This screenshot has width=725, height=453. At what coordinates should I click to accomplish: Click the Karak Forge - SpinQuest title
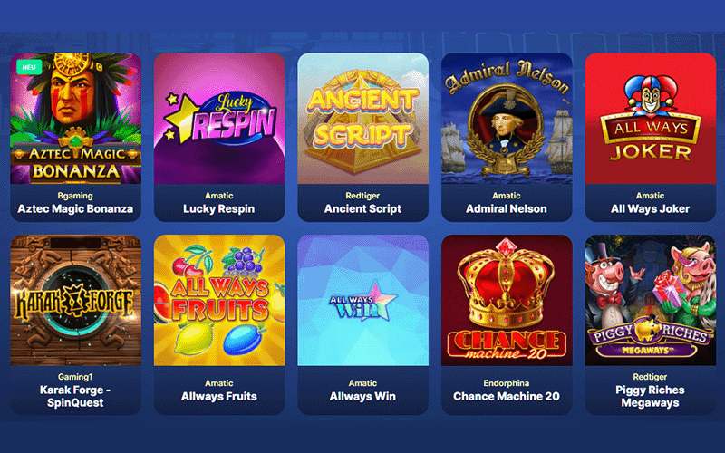75,396
